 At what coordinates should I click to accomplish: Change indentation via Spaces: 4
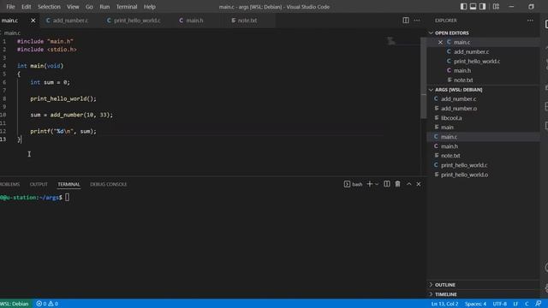[x=475, y=304]
